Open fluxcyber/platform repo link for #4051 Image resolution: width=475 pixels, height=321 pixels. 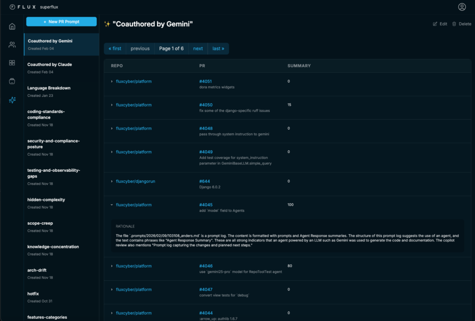134,82
